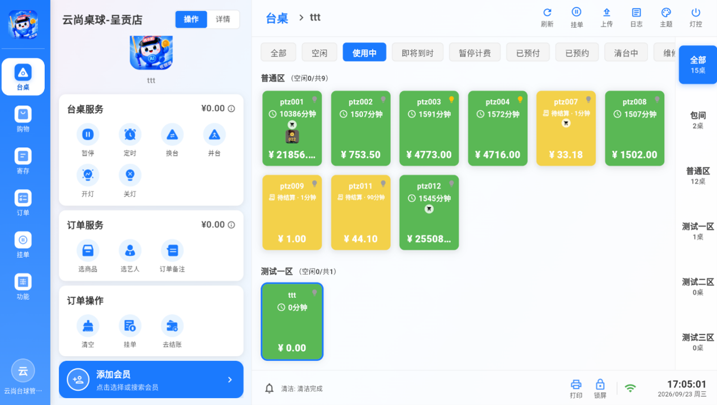This screenshot has width=717, height=405.
Task: Clear the order with 清空
Action: pyautogui.click(x=88, y=326)
